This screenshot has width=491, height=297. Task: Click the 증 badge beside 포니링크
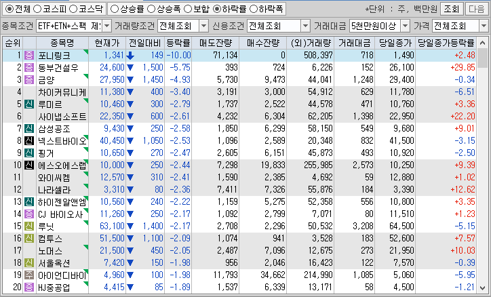29,56
